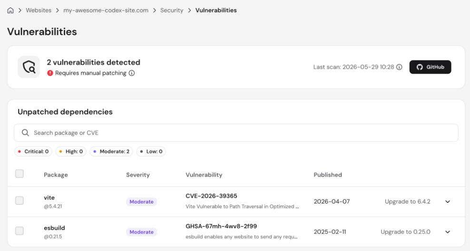Screen dimensions: 470x251
Task: Click the Published column header
Action: click(328, 175)
